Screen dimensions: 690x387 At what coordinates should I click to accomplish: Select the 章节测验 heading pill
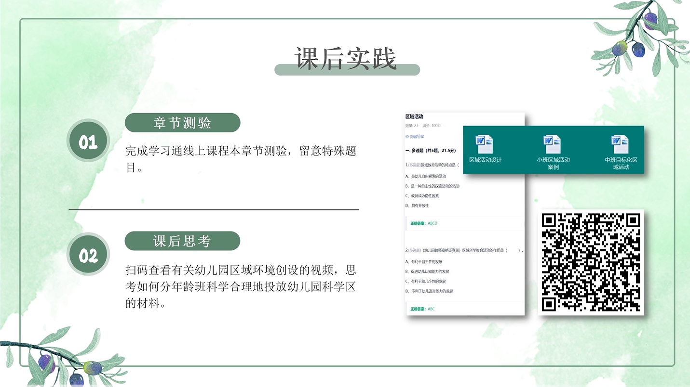click(x=182, y=123)
